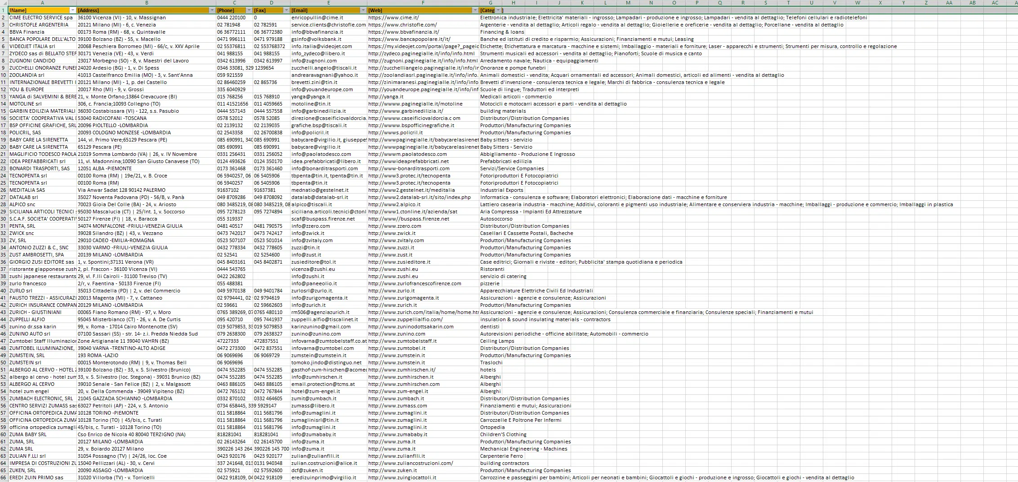
Task: Select the dentisti category cell
Action: click(x=491, y=327)
